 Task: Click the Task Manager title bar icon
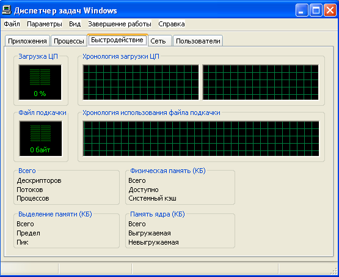click(6, 10)
